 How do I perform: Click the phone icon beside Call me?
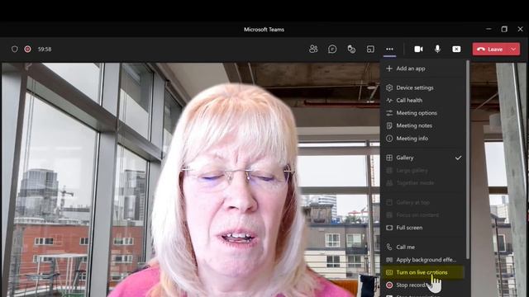389,247
